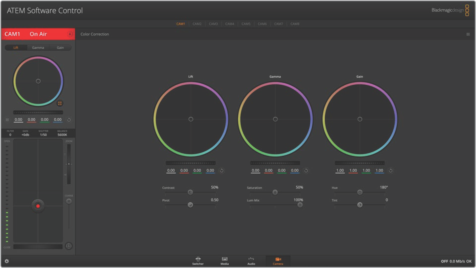The width and height of the screenshot is (476, 268).
Task: Click Gain blue value field
Action: 379,171
